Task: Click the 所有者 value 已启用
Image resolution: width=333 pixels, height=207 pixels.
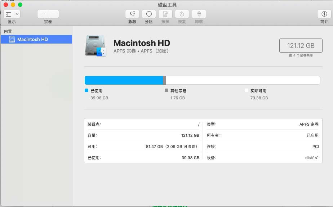Action: pos(312,135)
